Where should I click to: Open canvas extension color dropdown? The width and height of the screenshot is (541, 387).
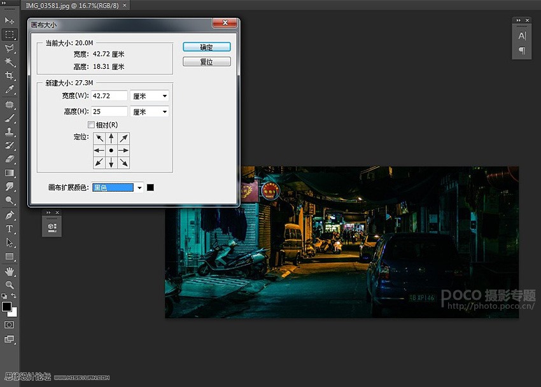[x=117, y=187]
